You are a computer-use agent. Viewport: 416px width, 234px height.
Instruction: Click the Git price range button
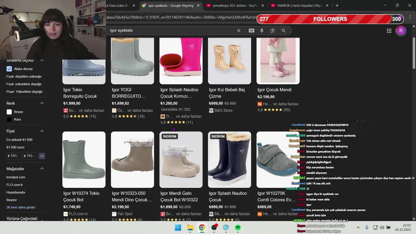click(42, 156)
